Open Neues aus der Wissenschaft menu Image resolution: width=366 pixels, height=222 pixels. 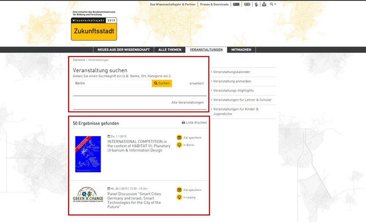point(124,49)
